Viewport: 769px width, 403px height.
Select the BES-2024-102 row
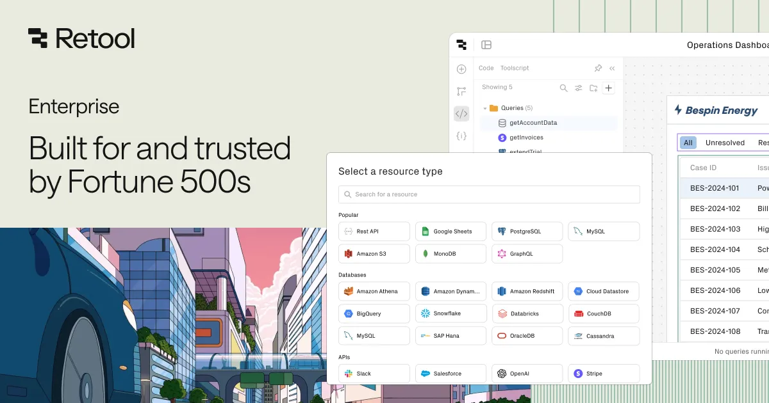724,209
